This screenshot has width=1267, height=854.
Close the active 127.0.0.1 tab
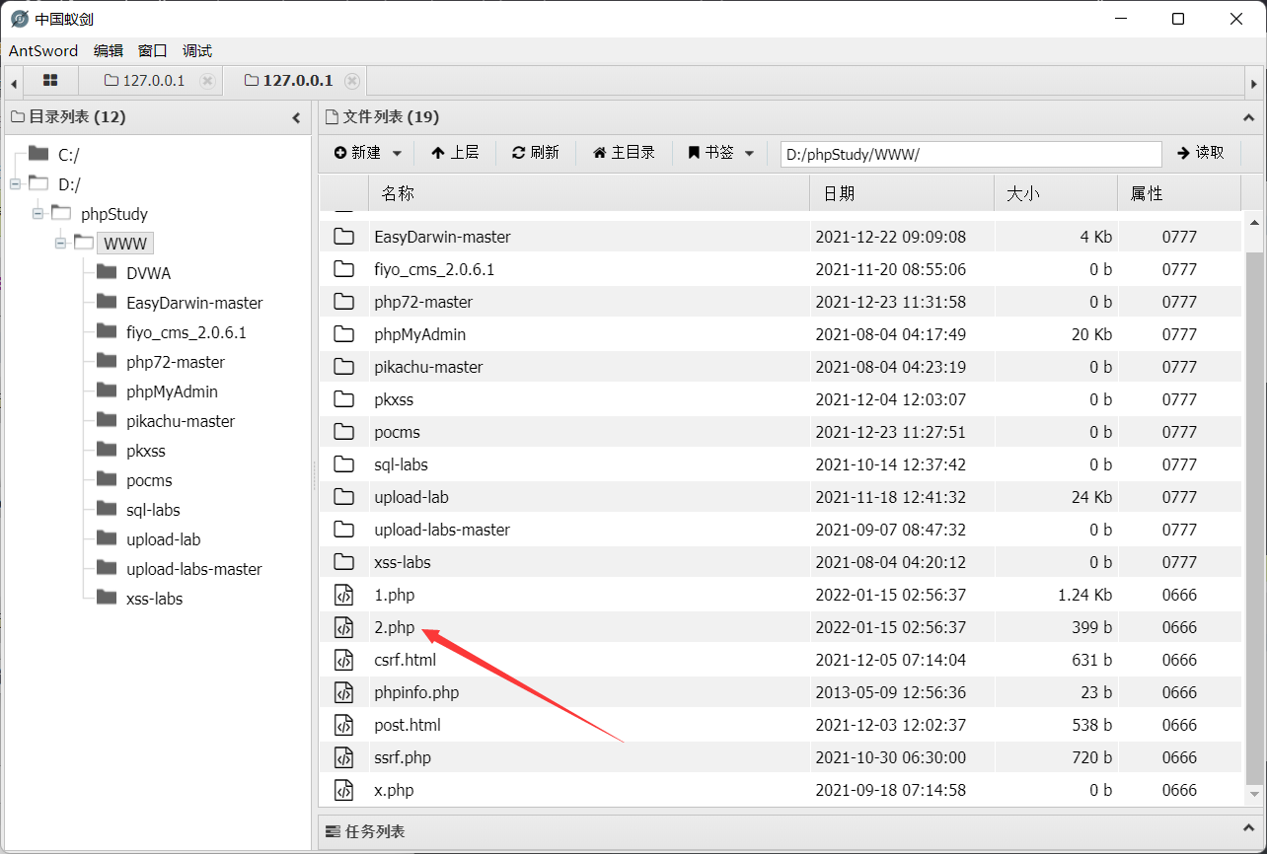click(352, 81)
